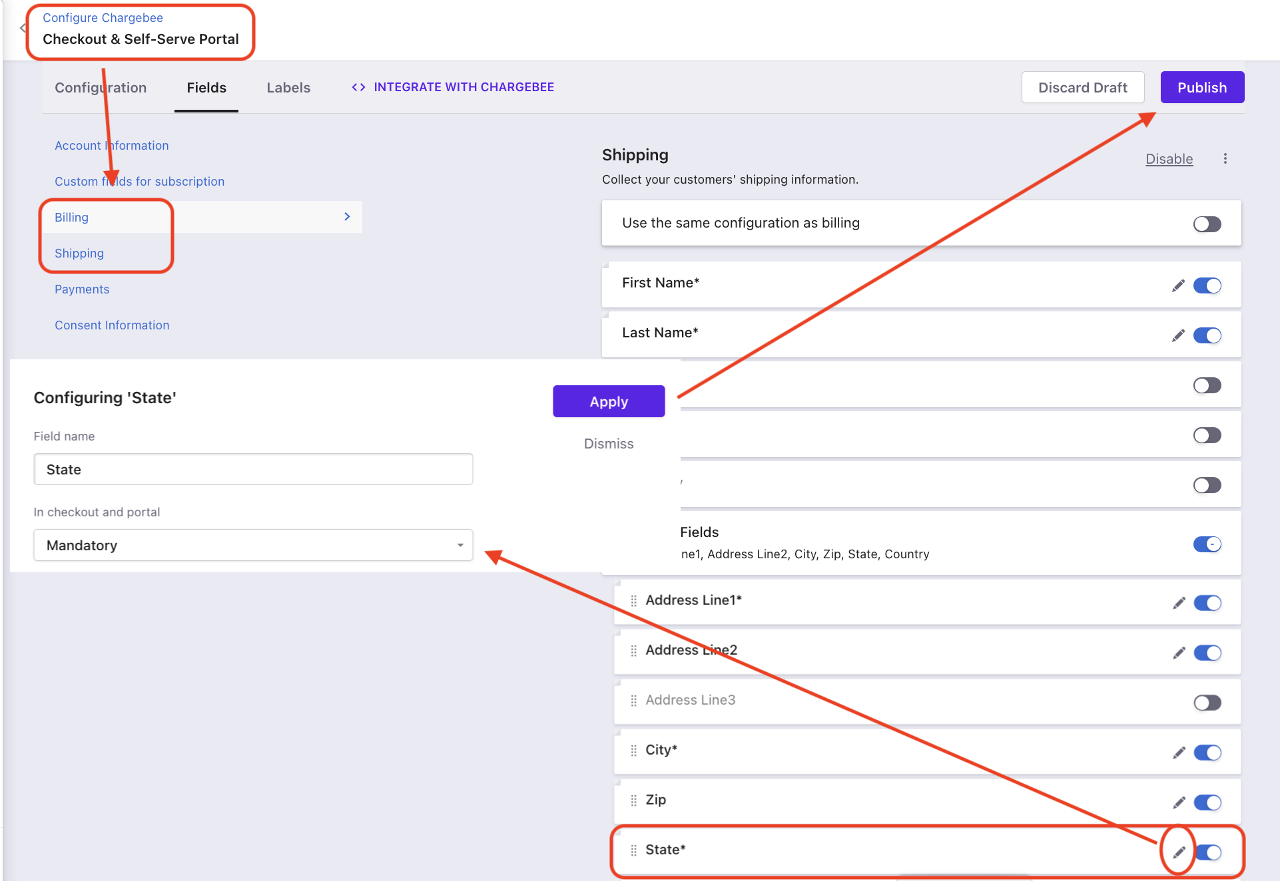Image resolution: width=1280 pixels, height=881 pixels.
Task: Open the Mandatory dropdown for checkout and portal
Action: 253,545
